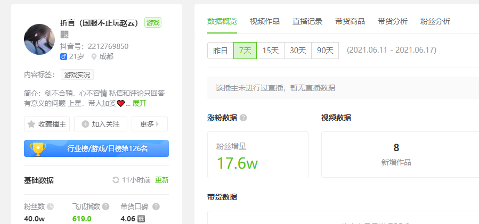479x224 pixels.
Task: Open the 更多 dropdown menu
Action: [x=150, y=124]
